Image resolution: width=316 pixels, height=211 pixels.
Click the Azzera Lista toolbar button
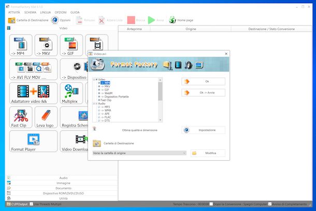110,20
